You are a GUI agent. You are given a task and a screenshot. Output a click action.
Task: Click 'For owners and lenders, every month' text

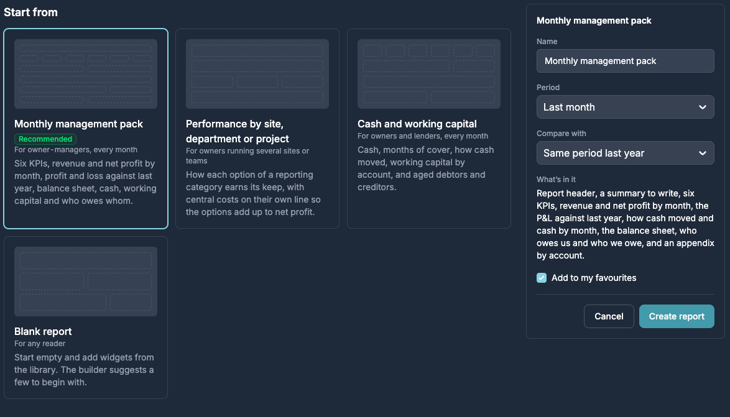click(x=423, y=136)
